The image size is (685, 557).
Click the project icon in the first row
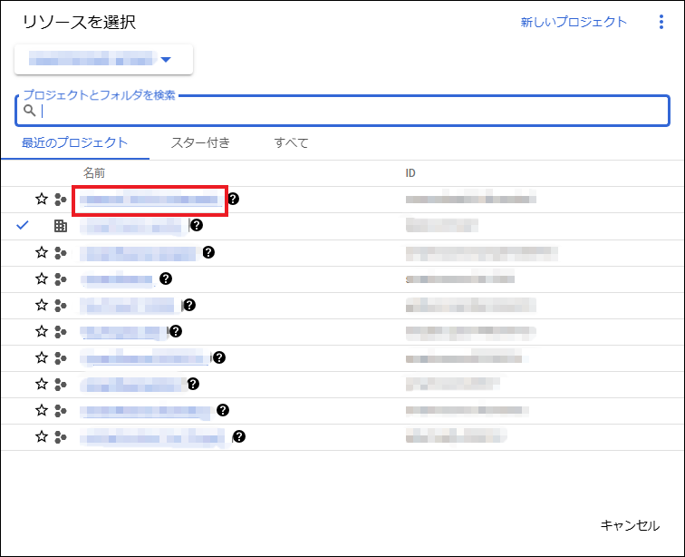tap(61, 200)
